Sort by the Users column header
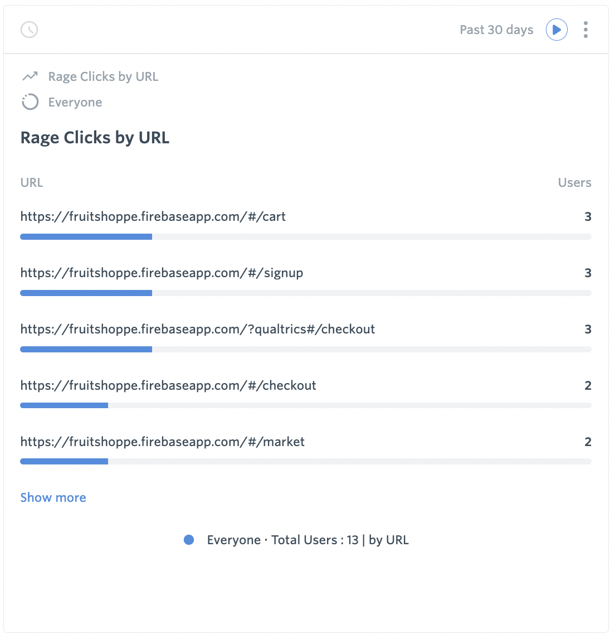615x639 pixels. tap(574, 182)
